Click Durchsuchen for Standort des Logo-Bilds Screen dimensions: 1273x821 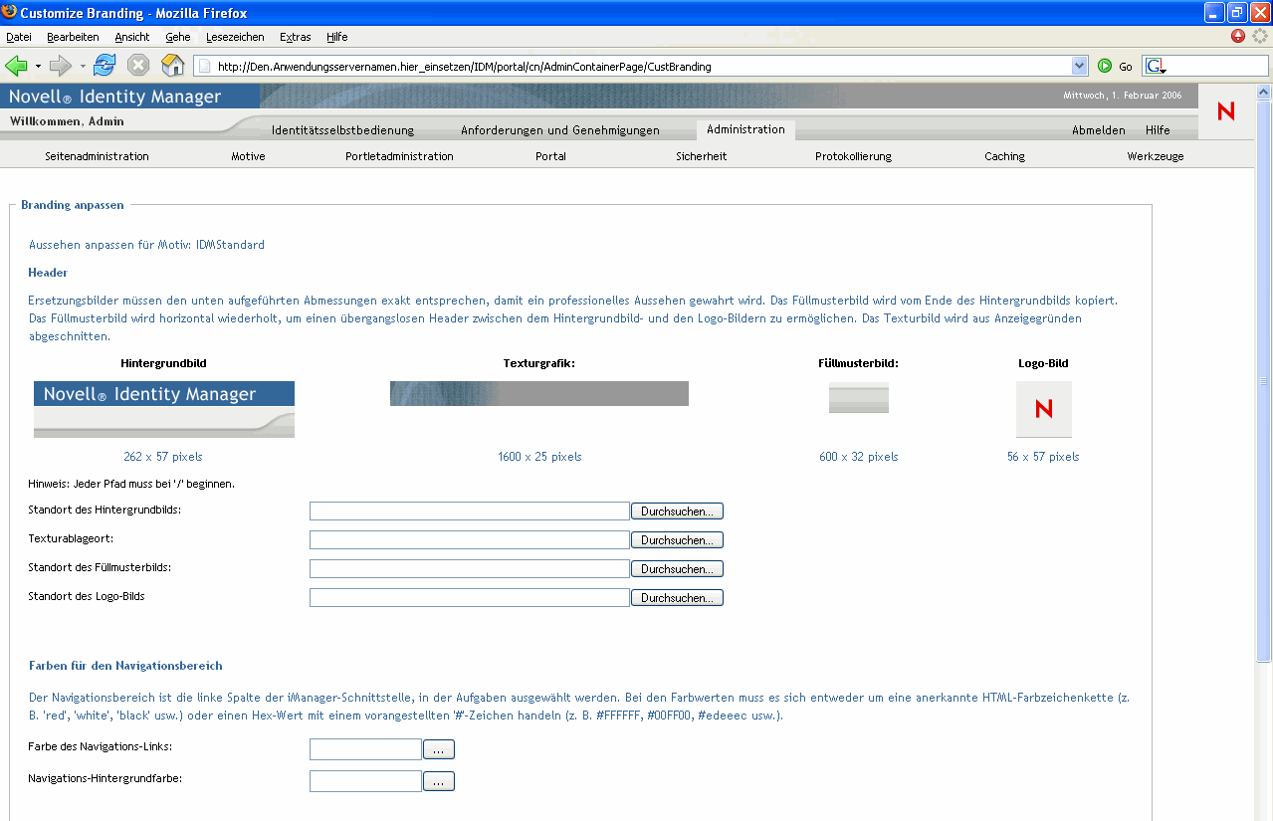point(677,598)
